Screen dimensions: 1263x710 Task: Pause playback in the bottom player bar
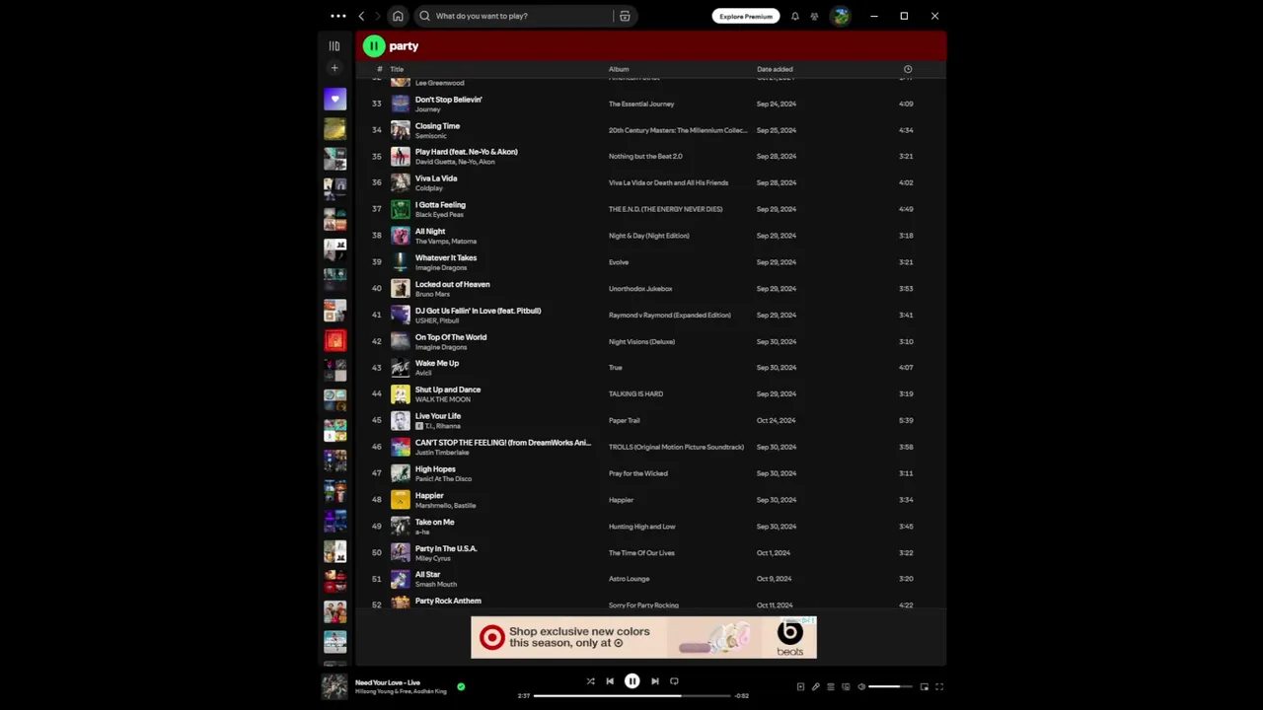[x=632, y=681]
